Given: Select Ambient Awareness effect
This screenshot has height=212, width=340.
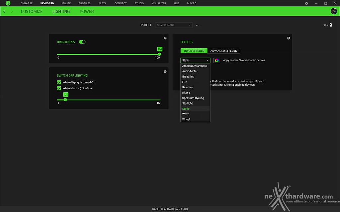Looking at the screenshot, I should tap(195, 66).
